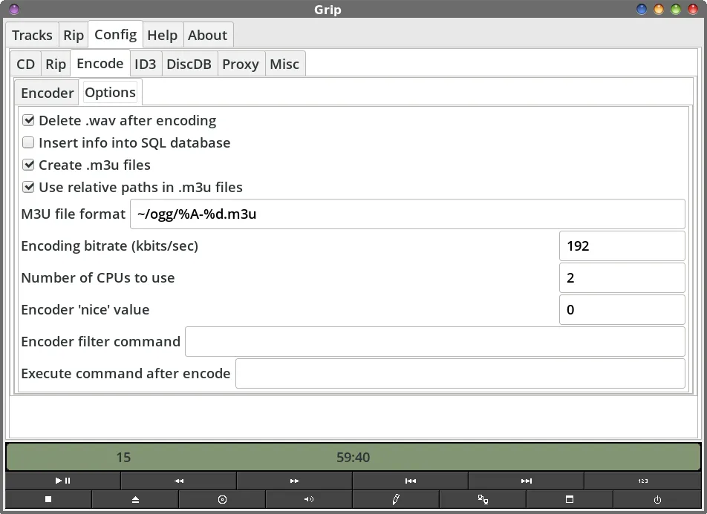Toggle the volume speaker icon

(x=309, y=499)
